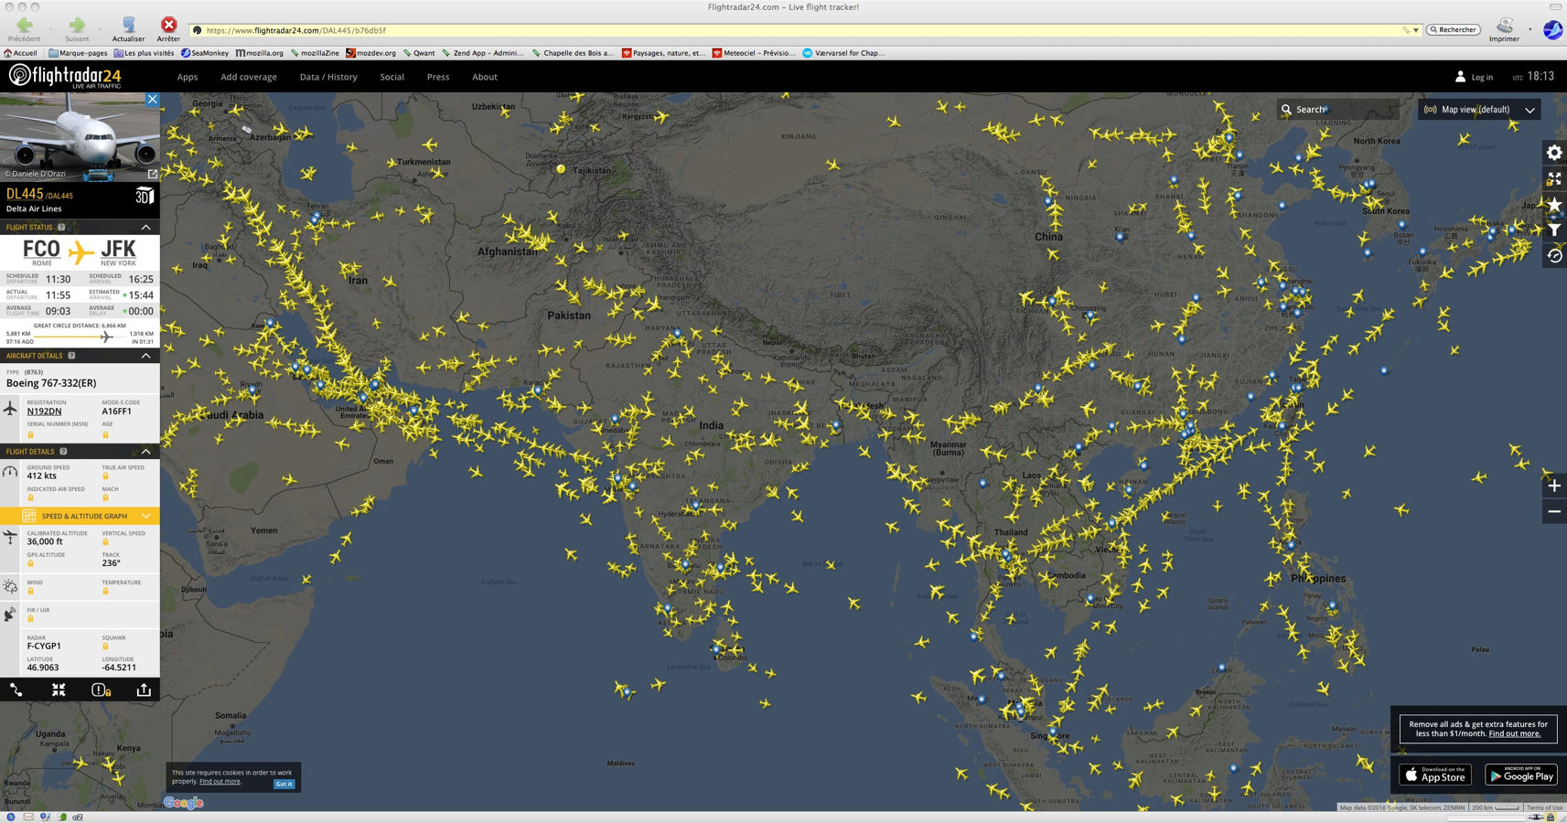Click the locked True Air Speed padlock
This screenshot has width=1567, height=823.
coord(105,476)
